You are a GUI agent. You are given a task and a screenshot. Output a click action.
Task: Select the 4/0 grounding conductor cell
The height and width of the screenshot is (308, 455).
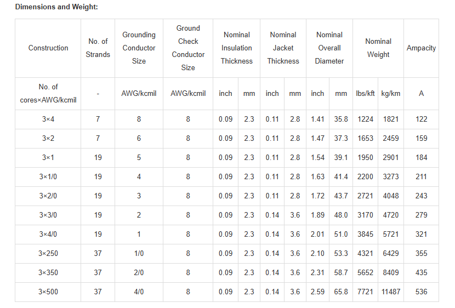coord(139,292)
